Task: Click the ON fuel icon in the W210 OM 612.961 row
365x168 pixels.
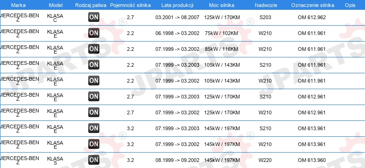Action: click(x=94, y=112)
